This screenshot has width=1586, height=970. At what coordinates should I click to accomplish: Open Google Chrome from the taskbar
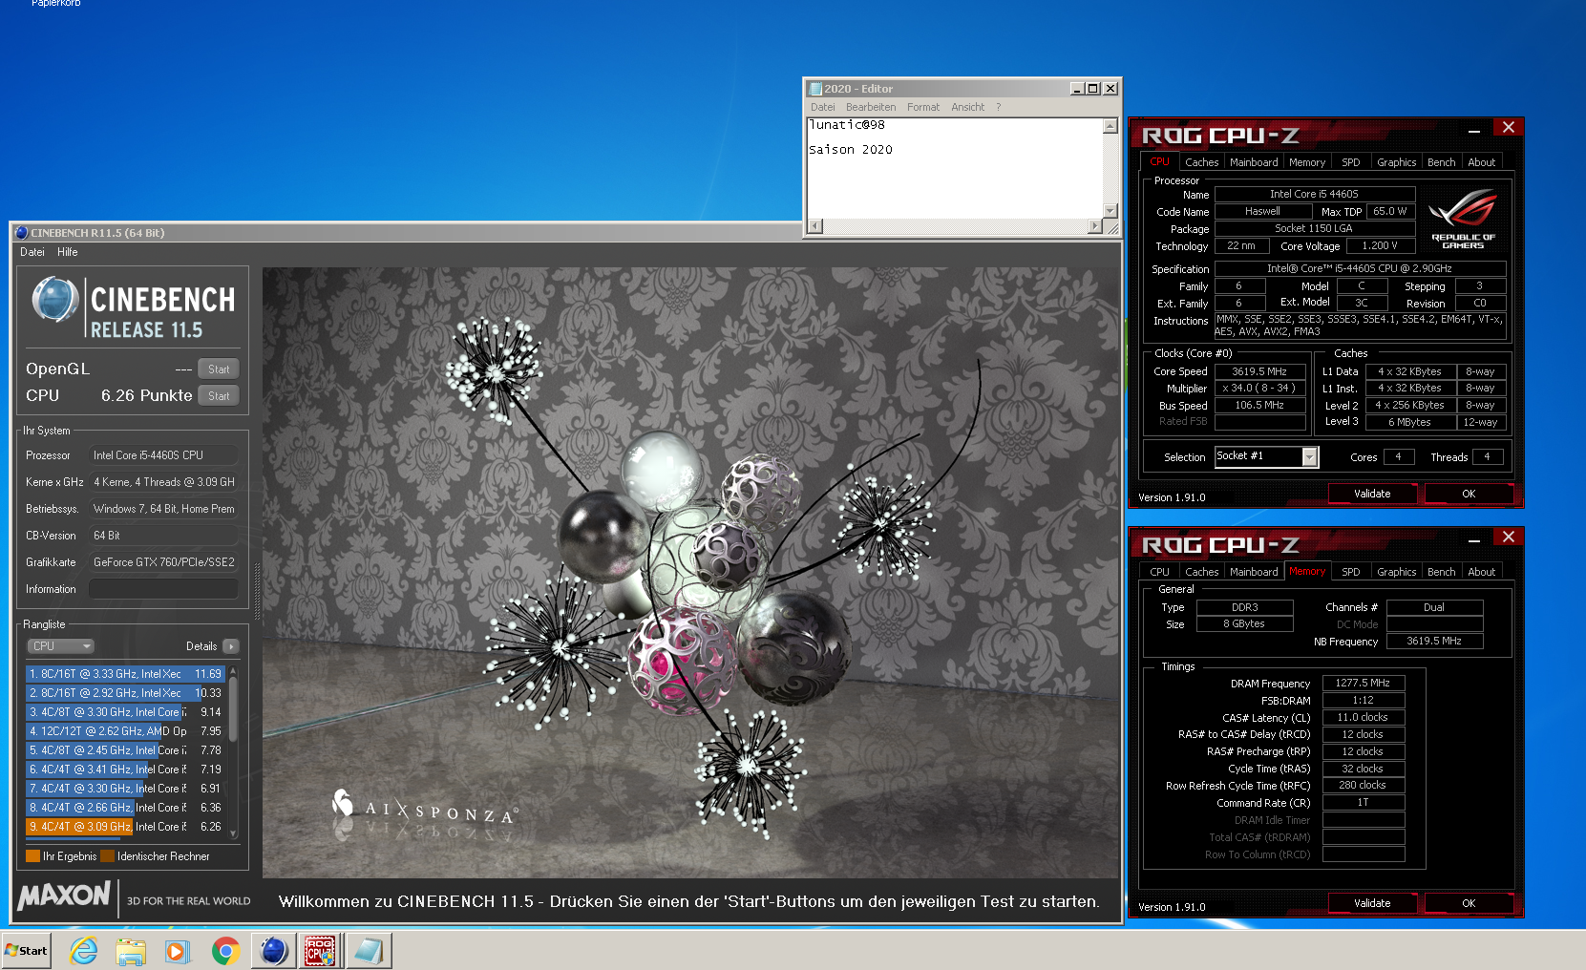point(225,951)
